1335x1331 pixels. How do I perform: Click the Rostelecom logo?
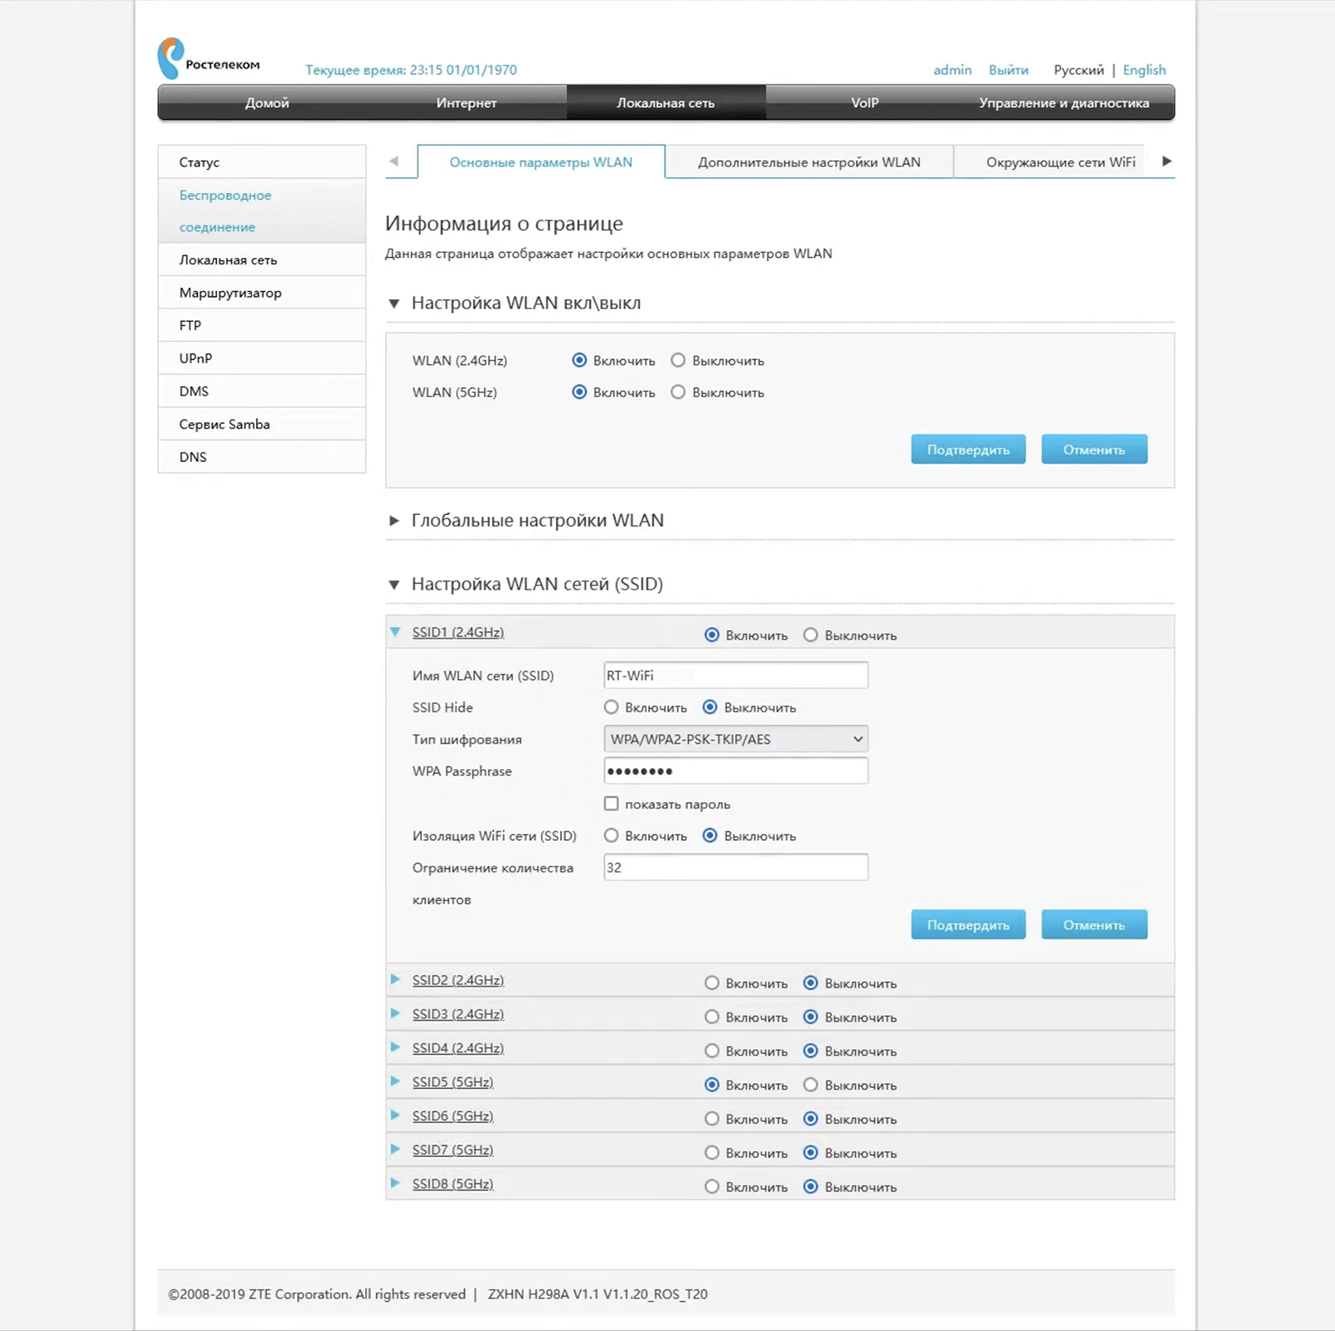(x=208, y=60)
